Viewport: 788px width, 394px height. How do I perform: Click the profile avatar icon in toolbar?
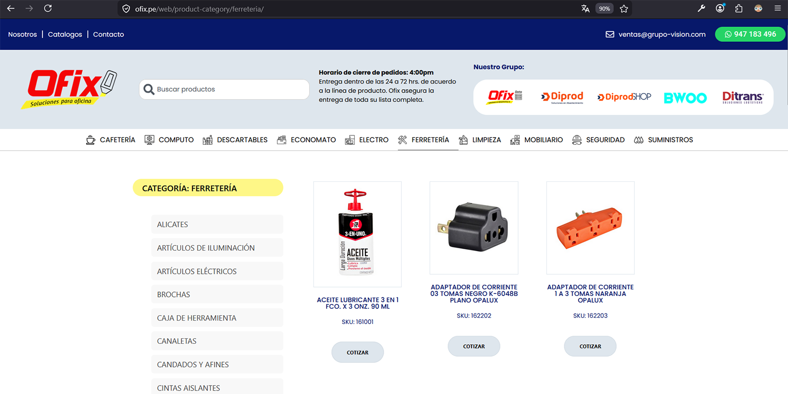pyautogui.click(x=758, y=8)
